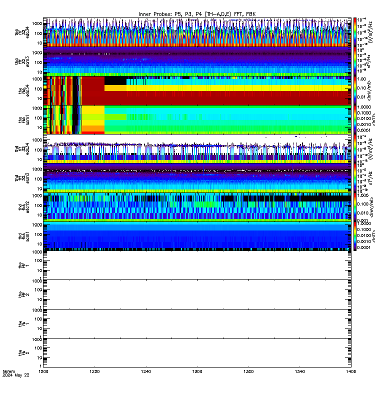Screen dimensions: 375x400
Task: Click the "1340" time axis label
Action: click(299, 371)
